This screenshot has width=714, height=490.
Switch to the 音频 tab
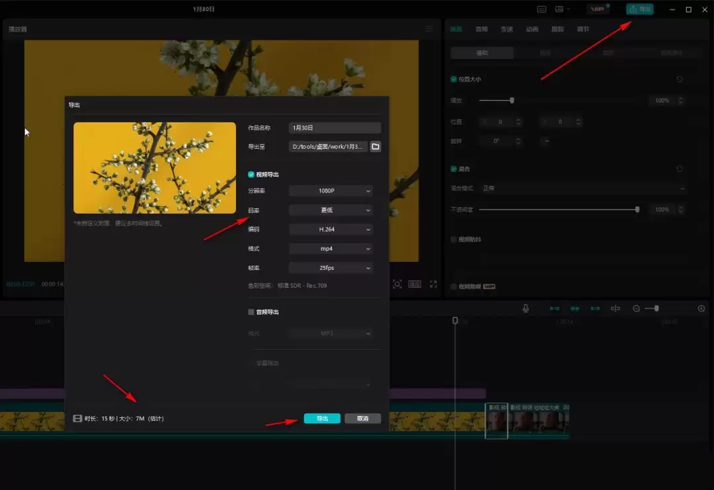point(481,29)
